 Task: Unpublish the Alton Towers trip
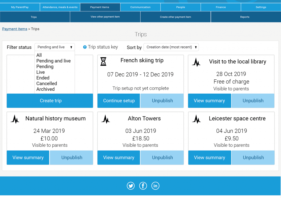(x=162, y=158)
